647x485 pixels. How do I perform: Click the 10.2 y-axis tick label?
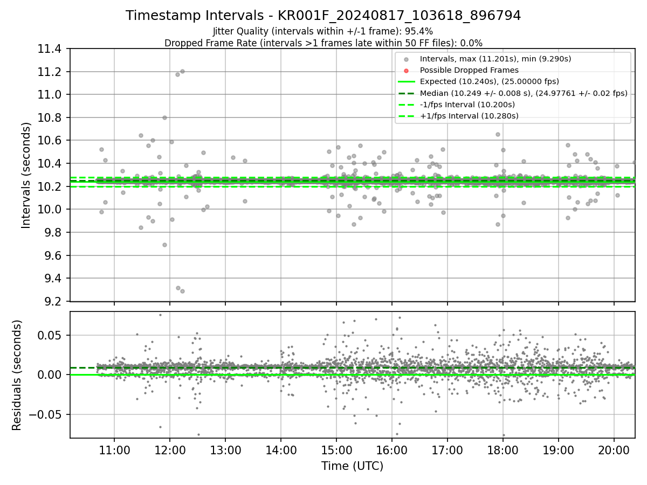(x=51, y=186)
